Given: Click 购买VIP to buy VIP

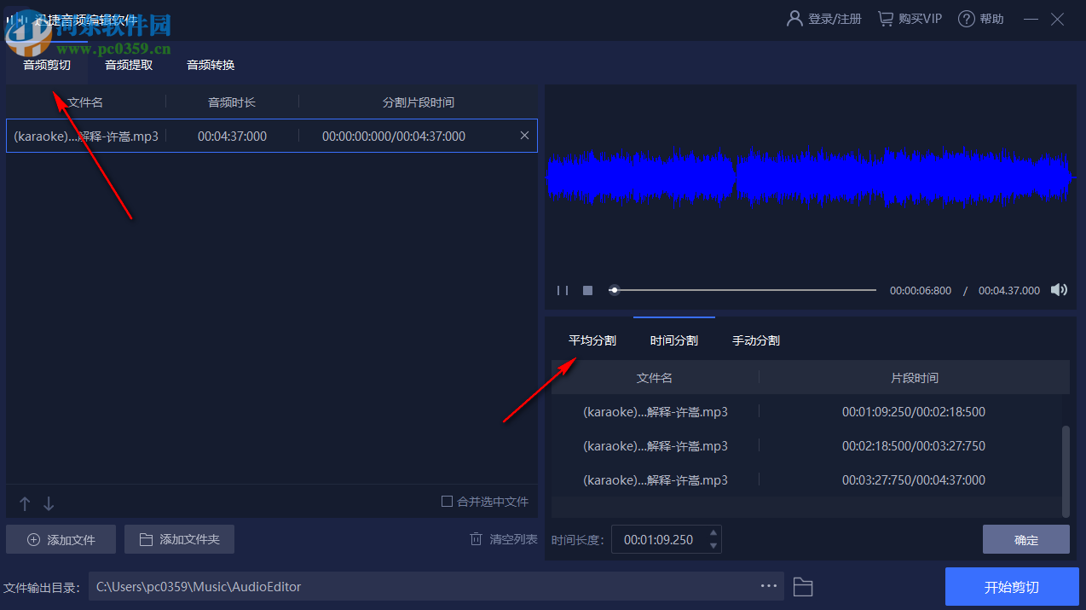Looking at the screenshot, I should coord(910,19).
